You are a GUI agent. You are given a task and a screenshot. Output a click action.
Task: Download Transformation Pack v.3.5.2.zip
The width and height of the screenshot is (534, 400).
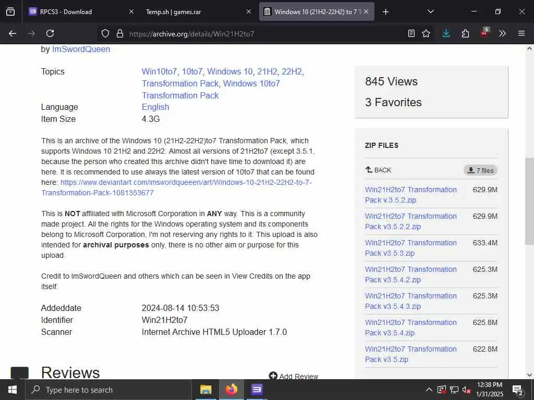411,195
